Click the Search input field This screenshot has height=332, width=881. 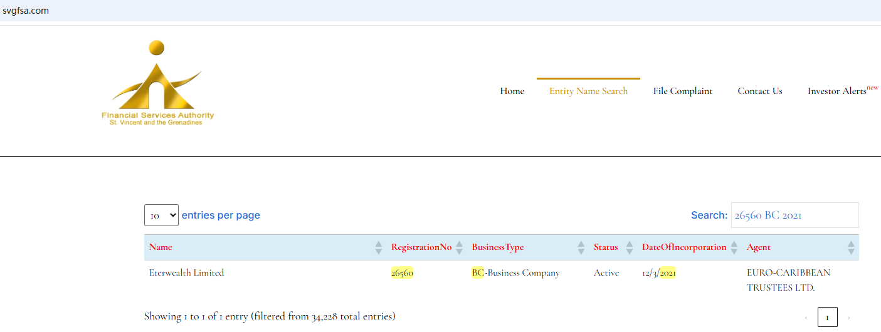(794, 215)
